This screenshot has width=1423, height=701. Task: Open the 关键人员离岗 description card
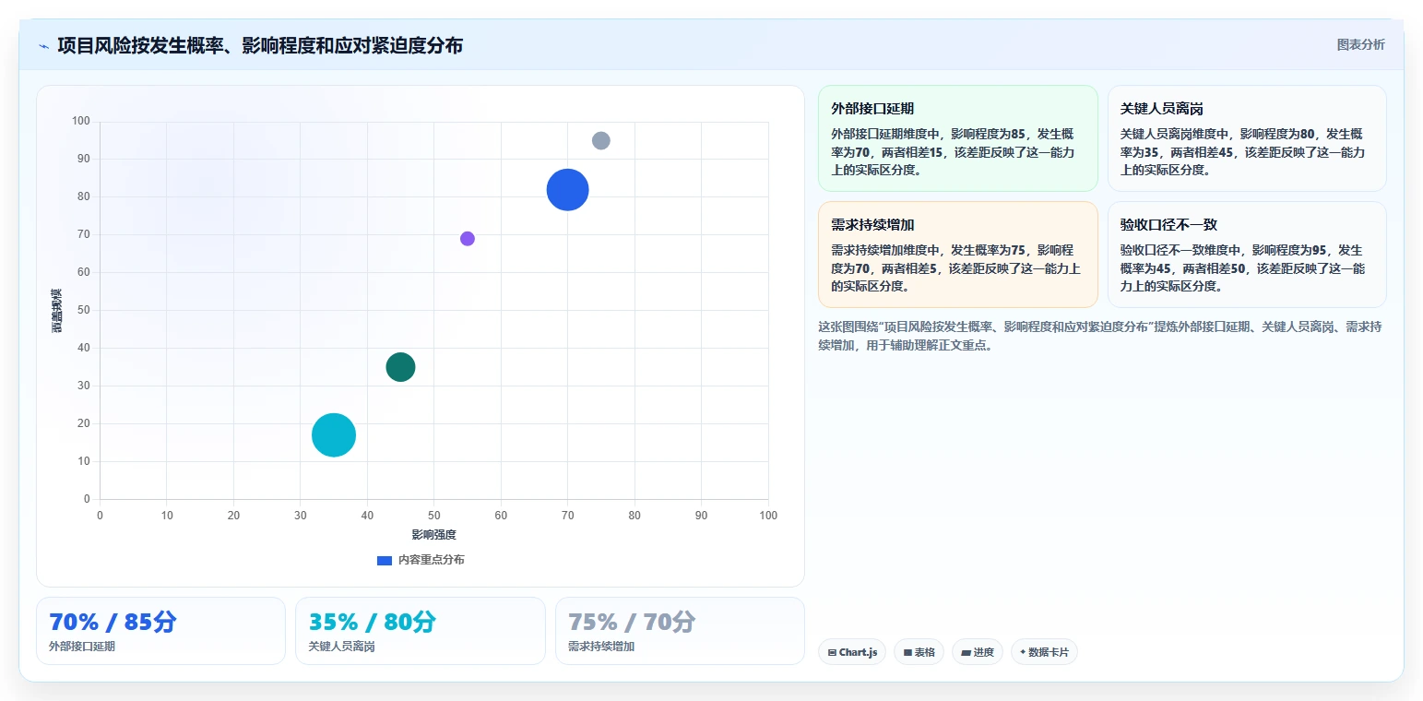[1247, 138]
